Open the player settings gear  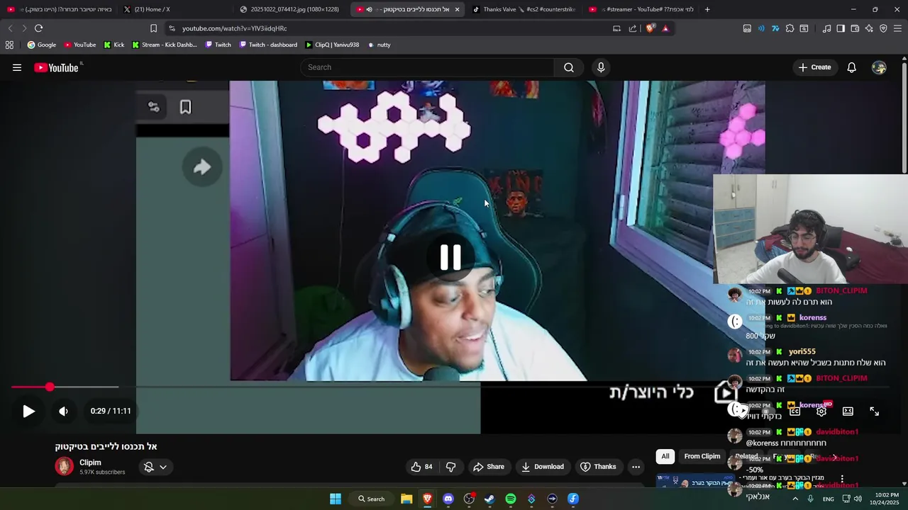pyautogui.click(x=821, y=411)
